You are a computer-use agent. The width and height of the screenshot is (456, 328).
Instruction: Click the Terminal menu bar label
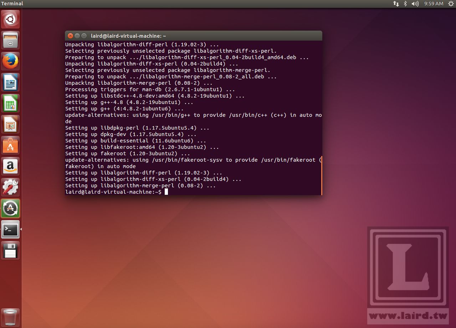click(12, 4)
